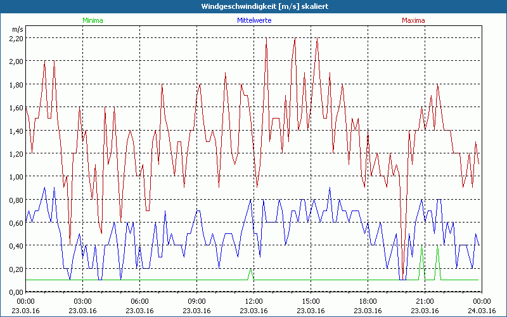Viewport: 507px width, 317px height.
Task: Select the green Minima legend label
Action: coord(92,20)
